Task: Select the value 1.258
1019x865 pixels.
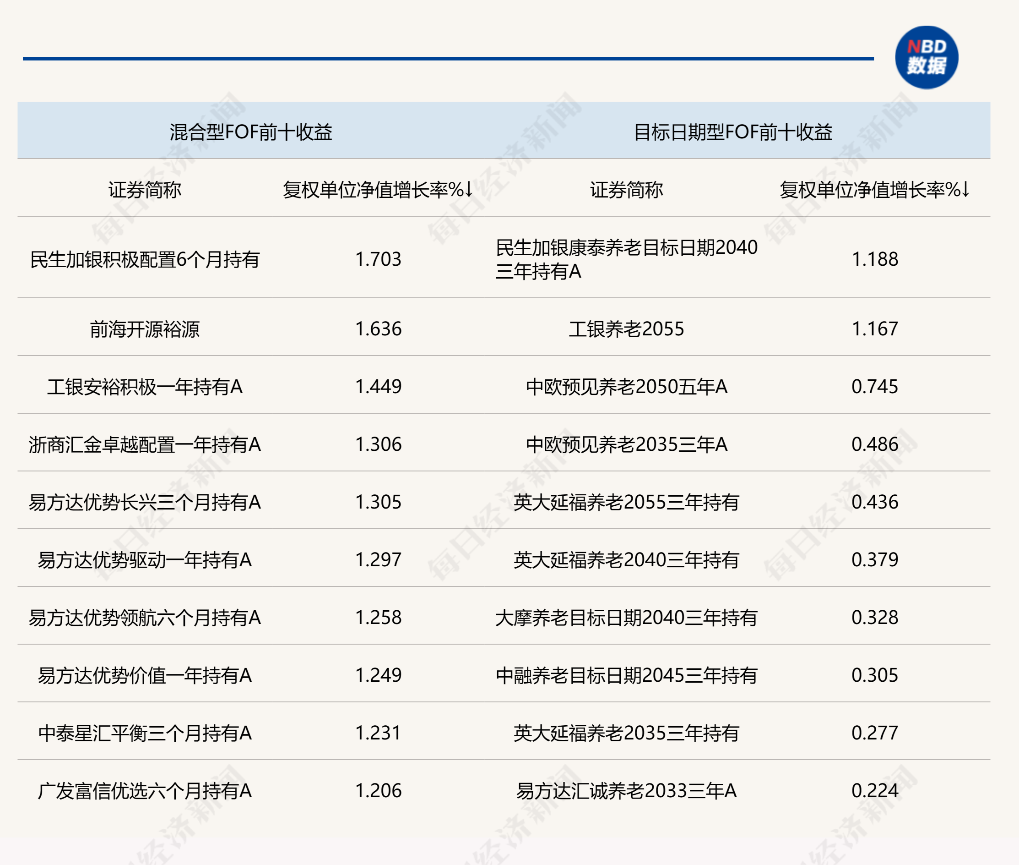Action: tap(378, 619)
